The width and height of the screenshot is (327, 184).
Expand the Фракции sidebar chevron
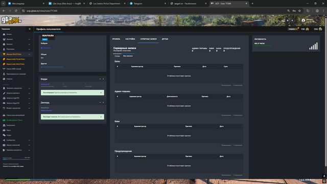coord(29,39)
